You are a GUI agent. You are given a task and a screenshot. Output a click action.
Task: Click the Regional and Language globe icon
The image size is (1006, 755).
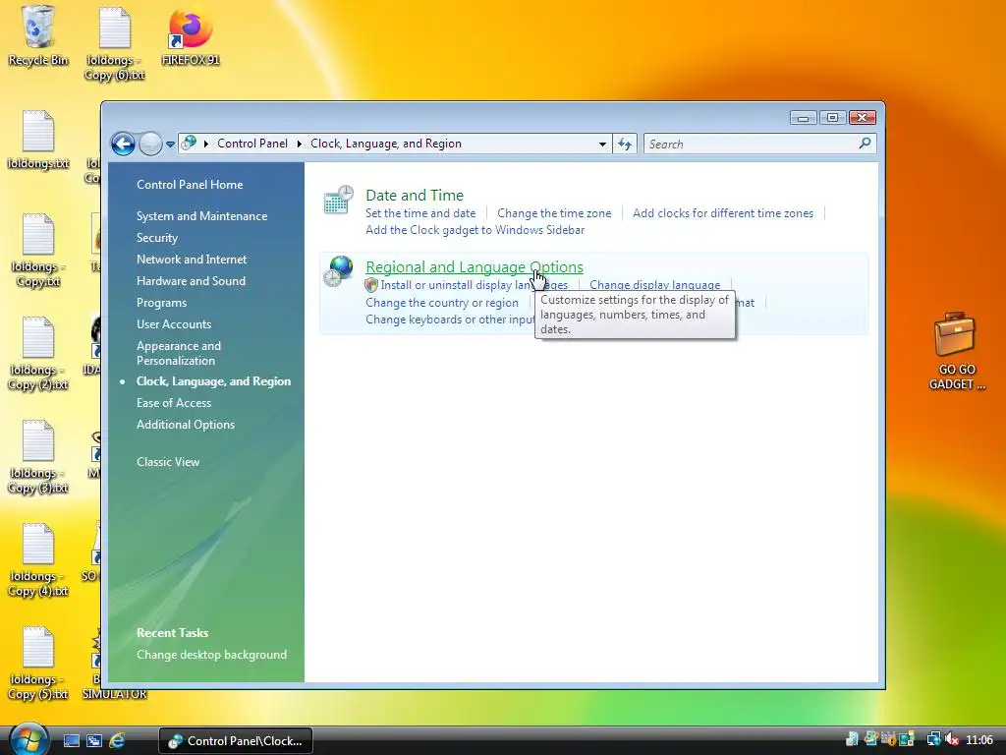pos(338,271)
